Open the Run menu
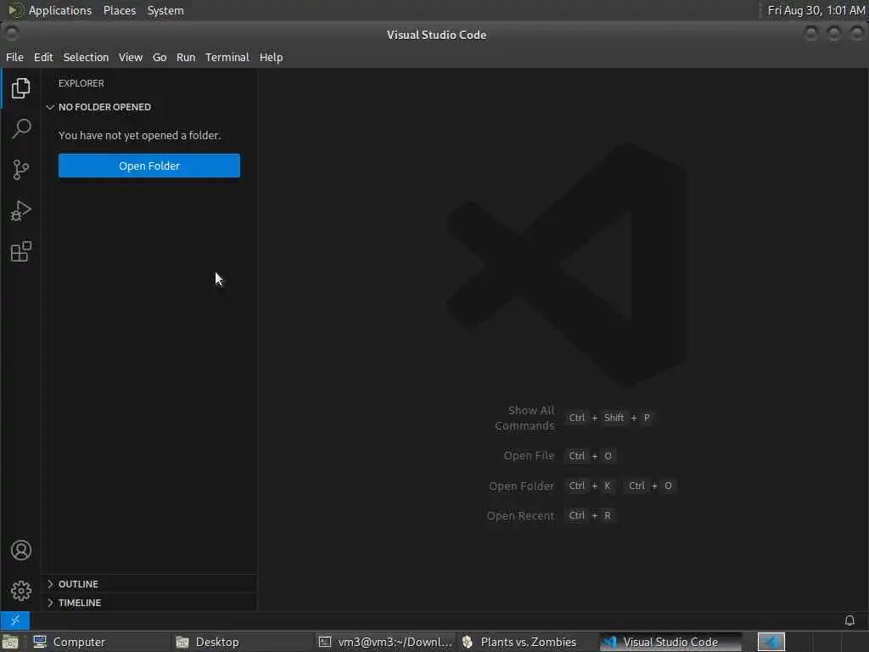 coord(186,57)
